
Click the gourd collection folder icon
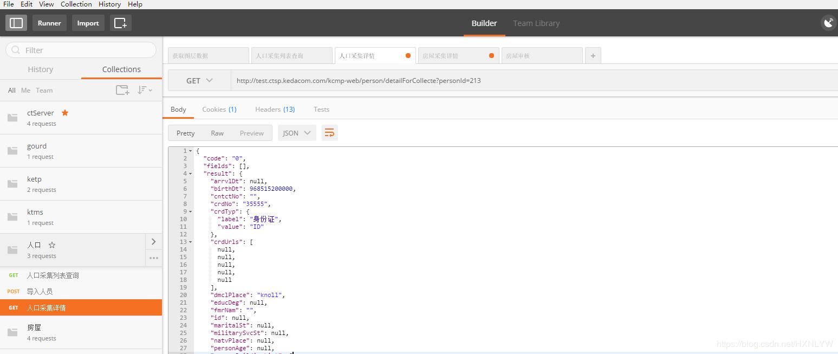coord(12,151)
